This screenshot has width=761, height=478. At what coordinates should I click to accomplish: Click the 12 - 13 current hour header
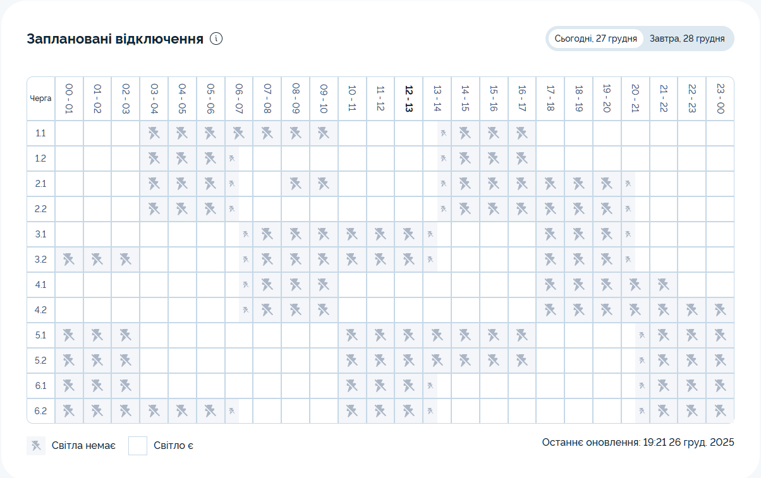pyautogui.click(x=408, y=99)
